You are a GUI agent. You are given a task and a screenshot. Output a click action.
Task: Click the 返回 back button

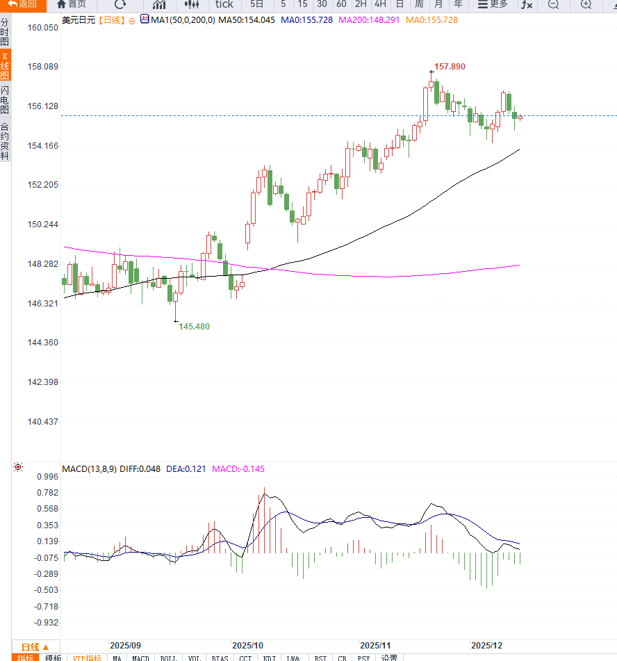point(22,5)
